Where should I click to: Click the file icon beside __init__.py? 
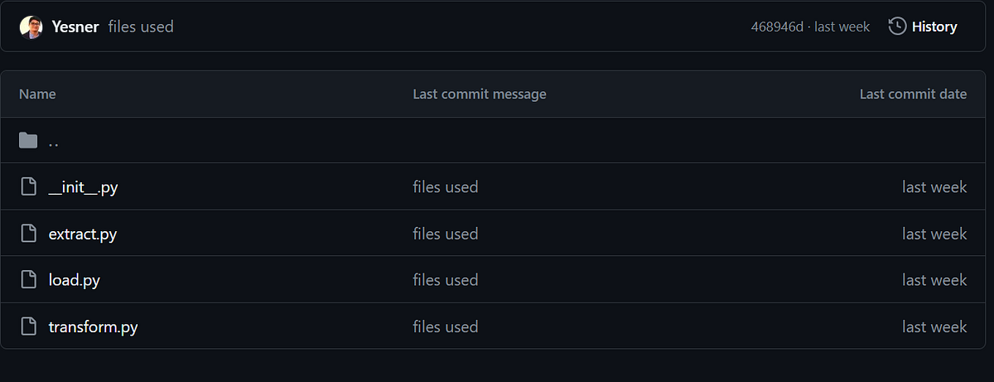[x=29, y=187]
